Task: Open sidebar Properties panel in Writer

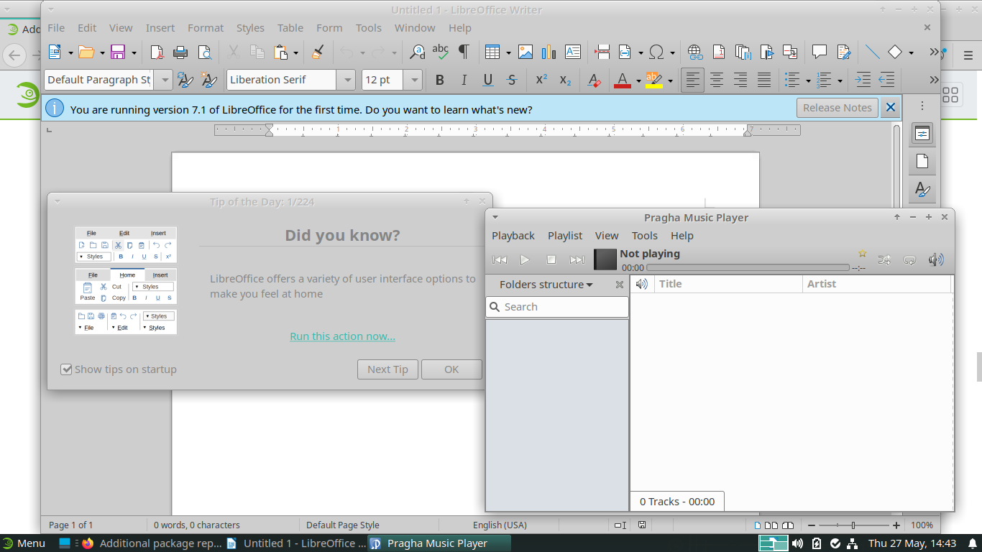Action: click(x=922, y=133)
